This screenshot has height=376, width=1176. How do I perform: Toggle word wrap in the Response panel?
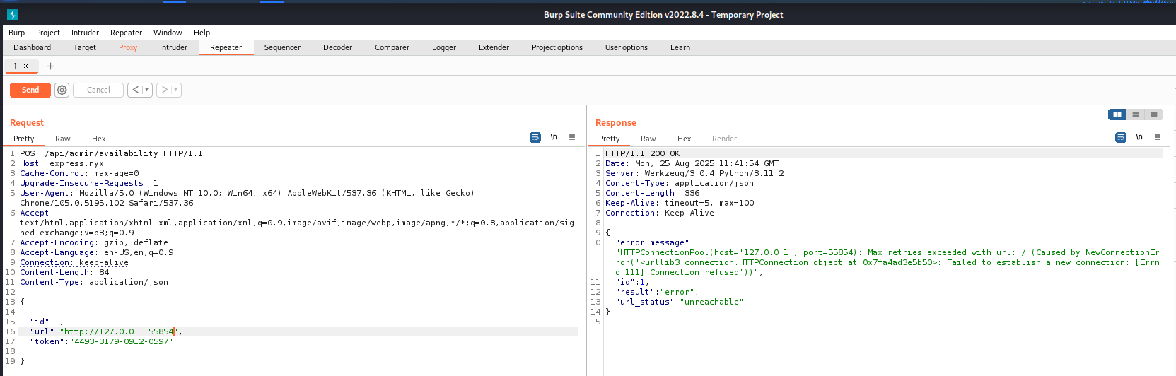coord(1121,137)
